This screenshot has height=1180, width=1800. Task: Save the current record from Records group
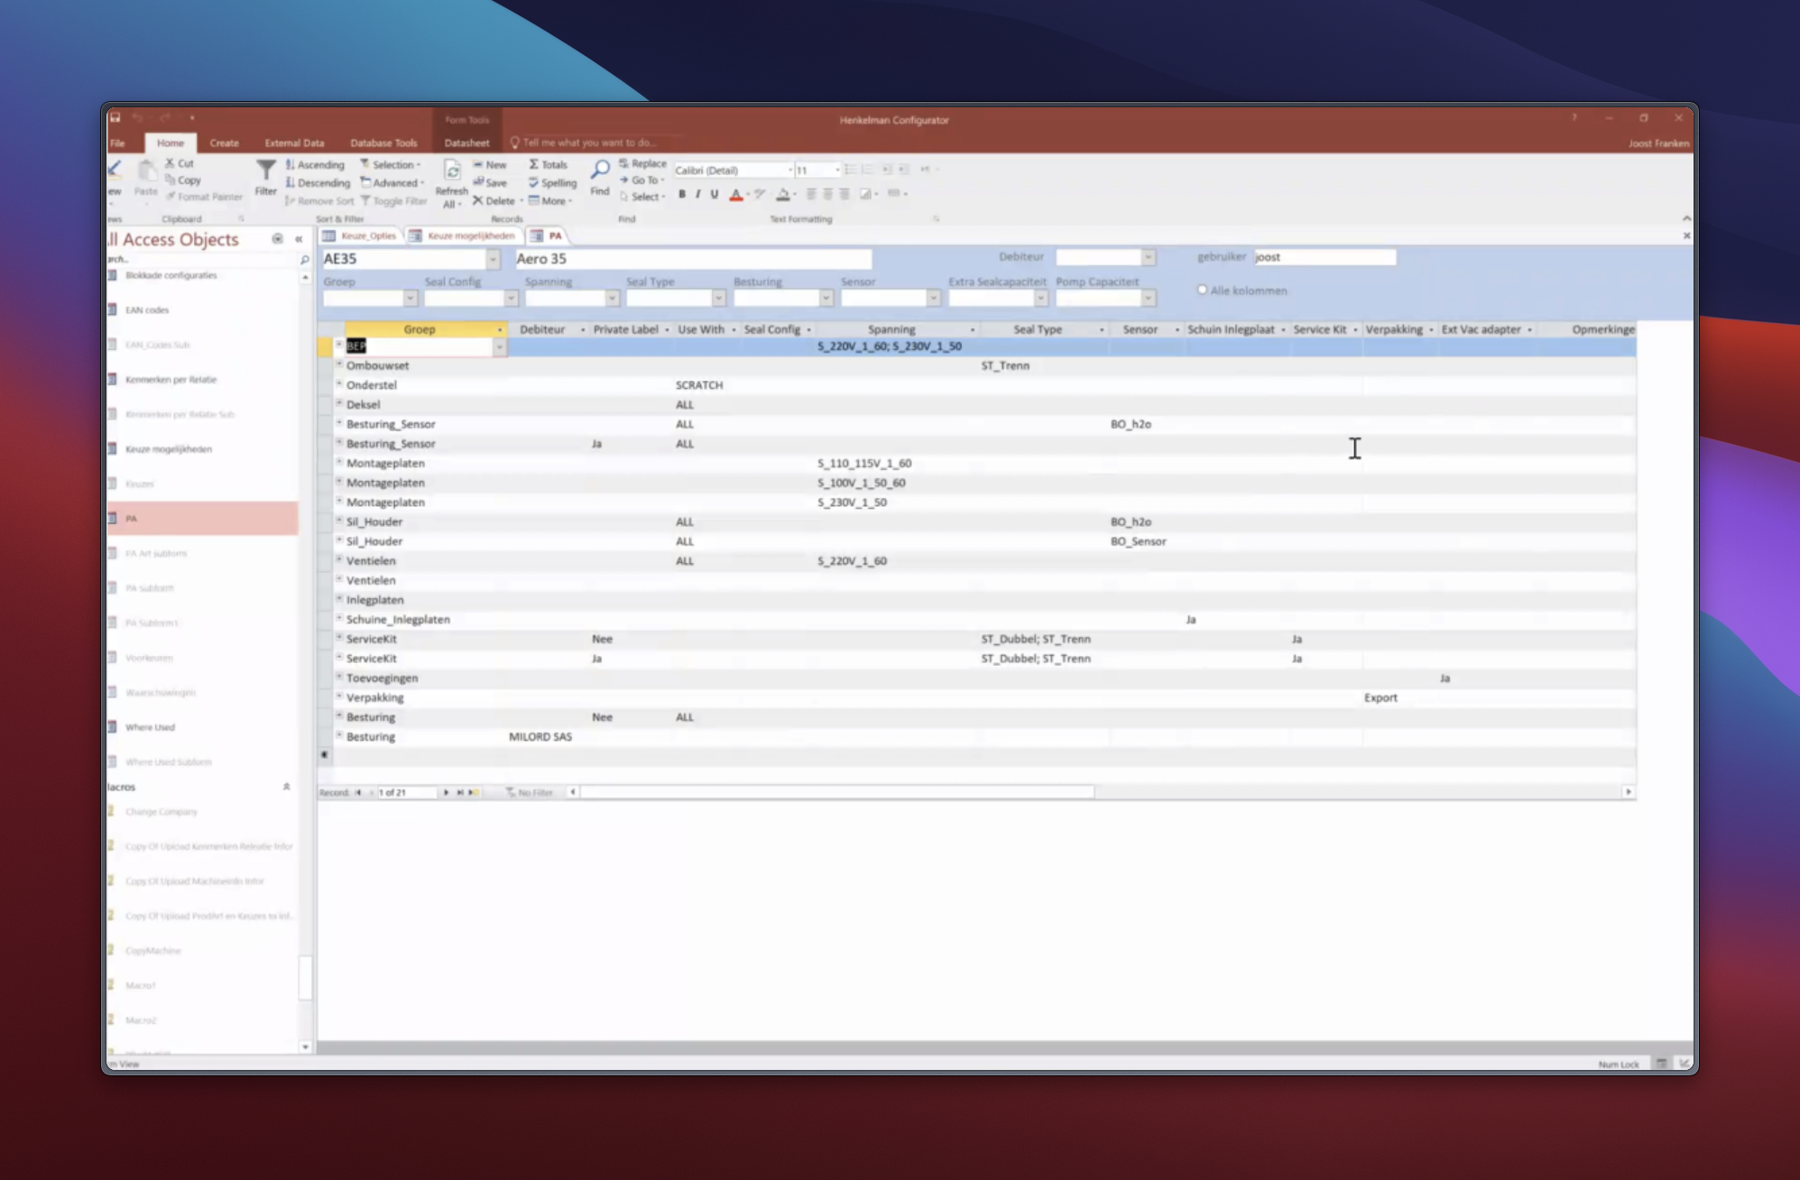pos(491,182)
